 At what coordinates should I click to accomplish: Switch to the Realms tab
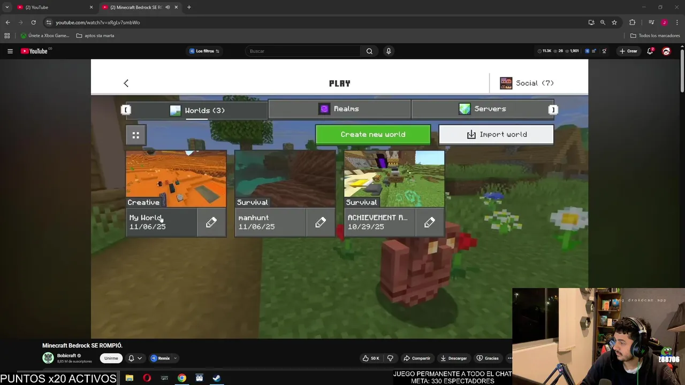[x=339, y=109]
